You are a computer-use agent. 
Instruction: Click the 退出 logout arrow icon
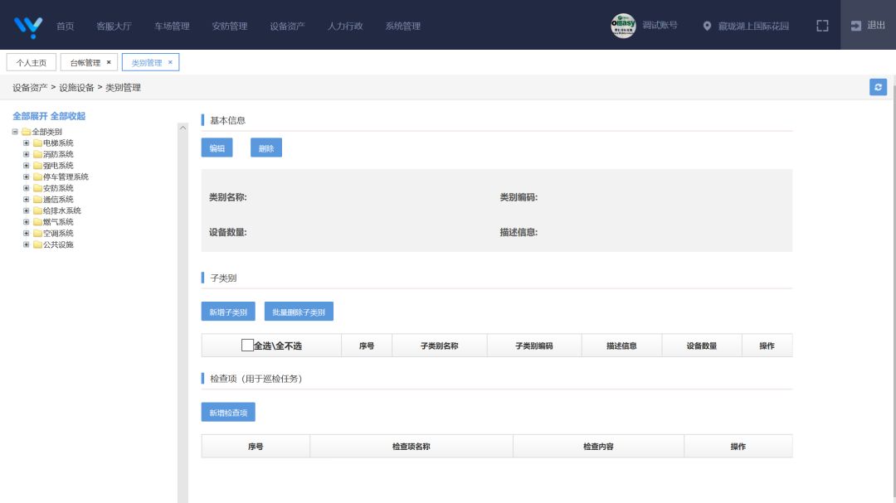coord(855,26)
